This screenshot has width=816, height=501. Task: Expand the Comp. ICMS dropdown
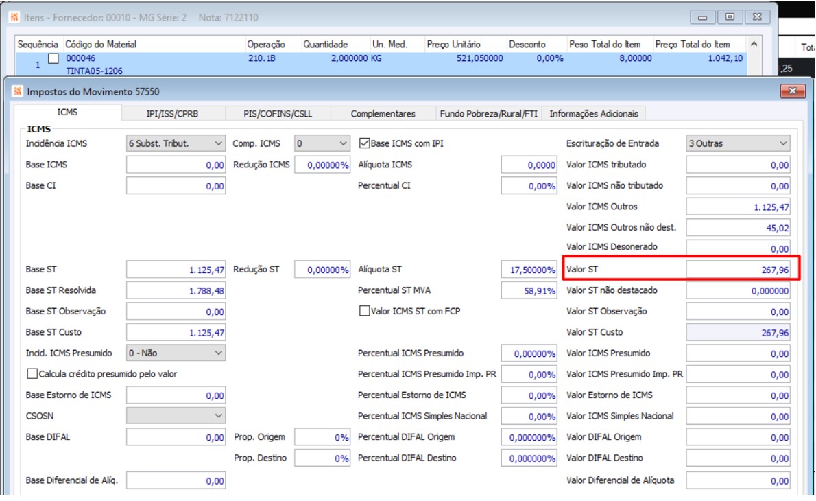point(322,143)
